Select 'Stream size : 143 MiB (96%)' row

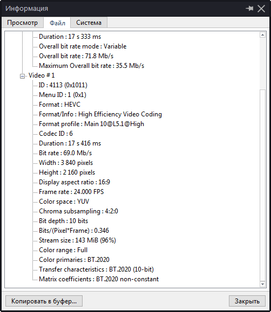click(77, 240)
